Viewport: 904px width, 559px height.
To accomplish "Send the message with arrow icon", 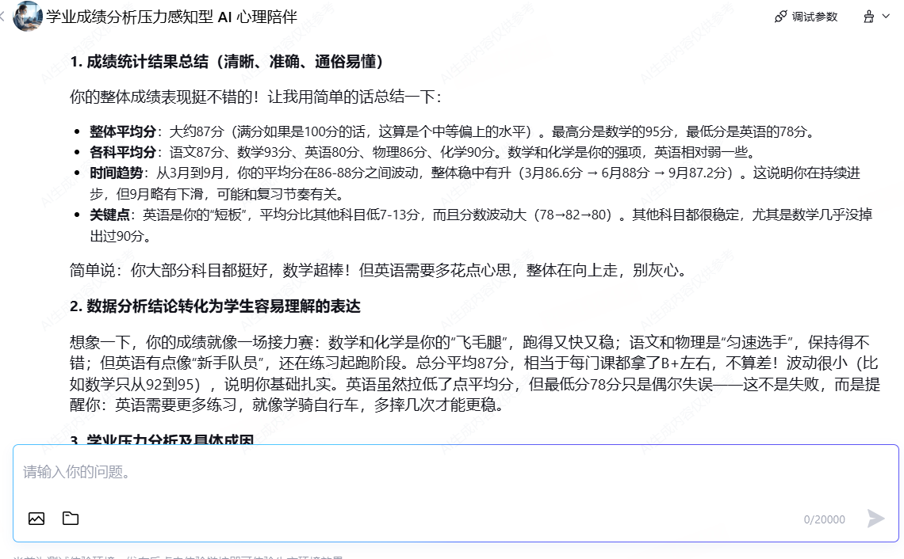I will click(875, 518).
